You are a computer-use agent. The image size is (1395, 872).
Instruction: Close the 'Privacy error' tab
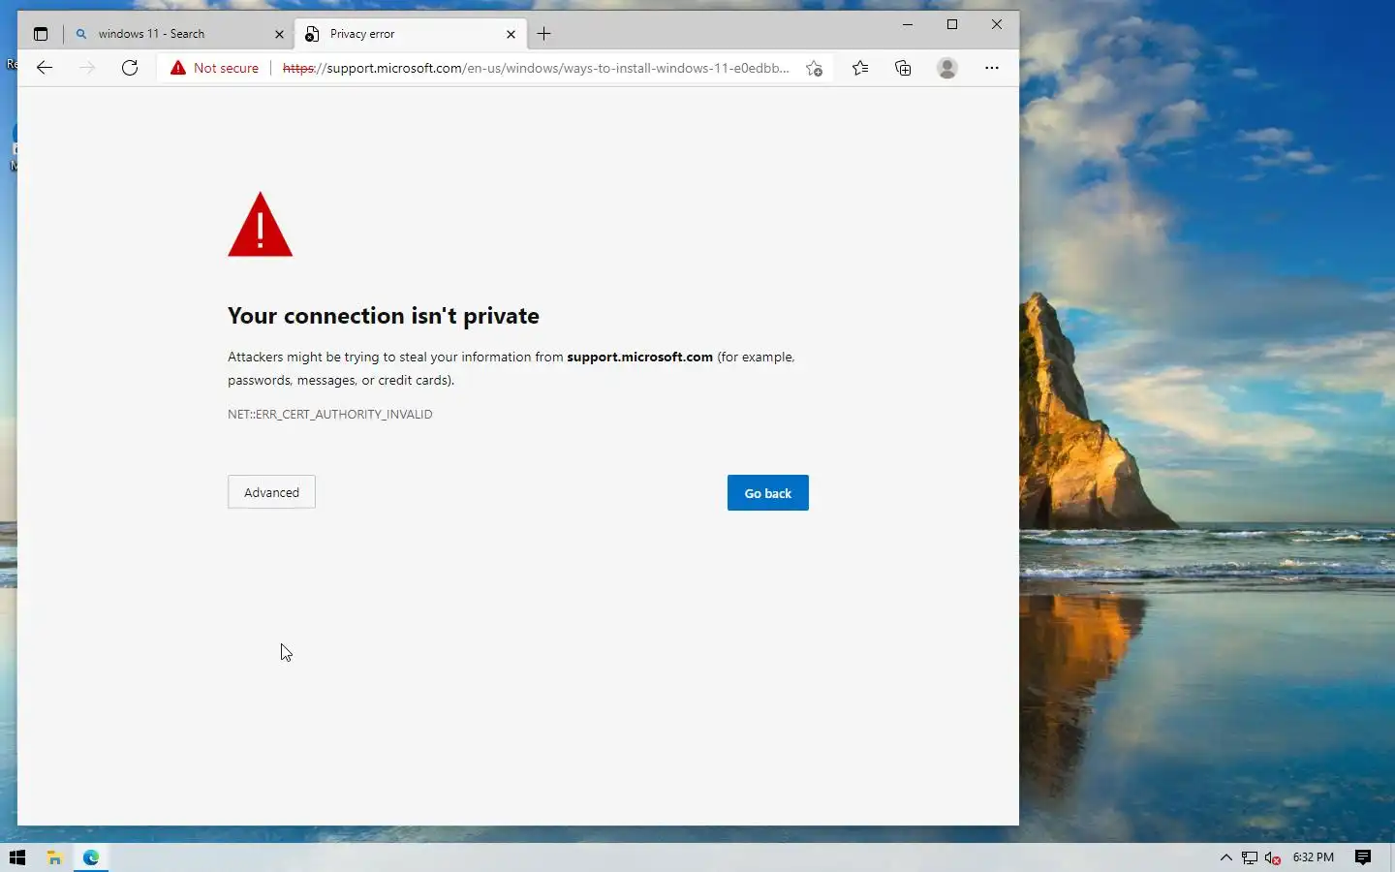[511, 34]
